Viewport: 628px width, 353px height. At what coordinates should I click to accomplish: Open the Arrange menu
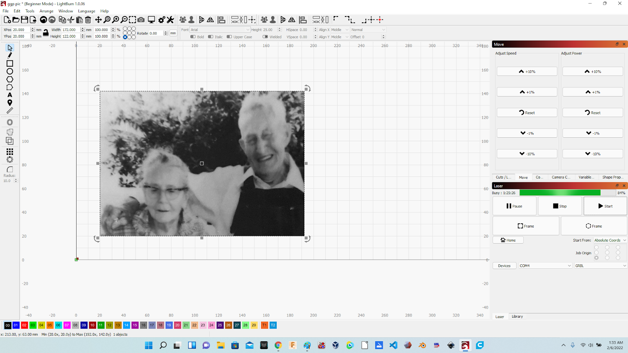[x=46, y=11]
